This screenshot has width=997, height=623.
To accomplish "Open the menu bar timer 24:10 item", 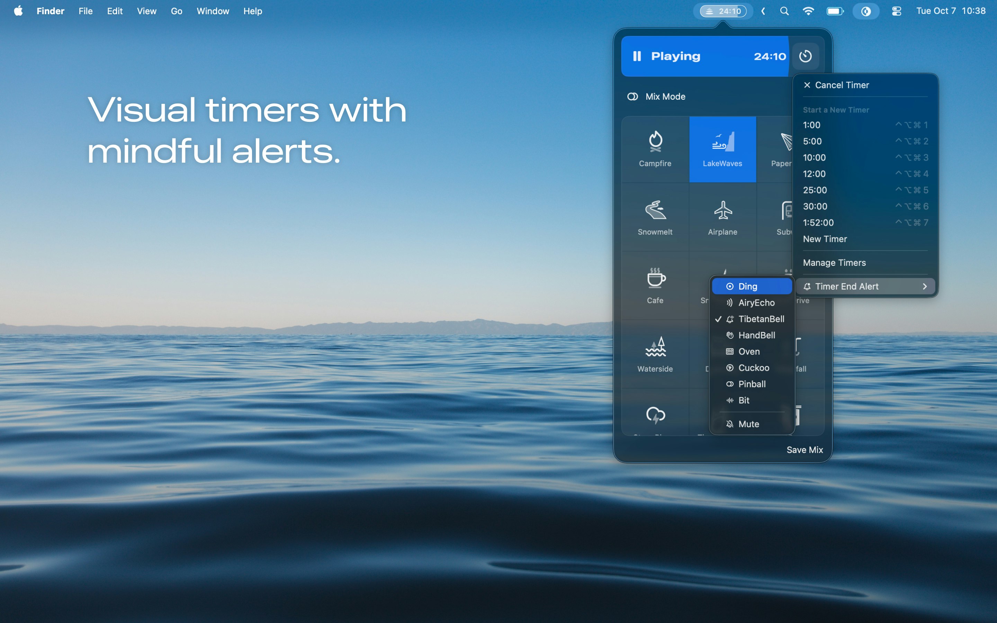I will pos(723,11).
